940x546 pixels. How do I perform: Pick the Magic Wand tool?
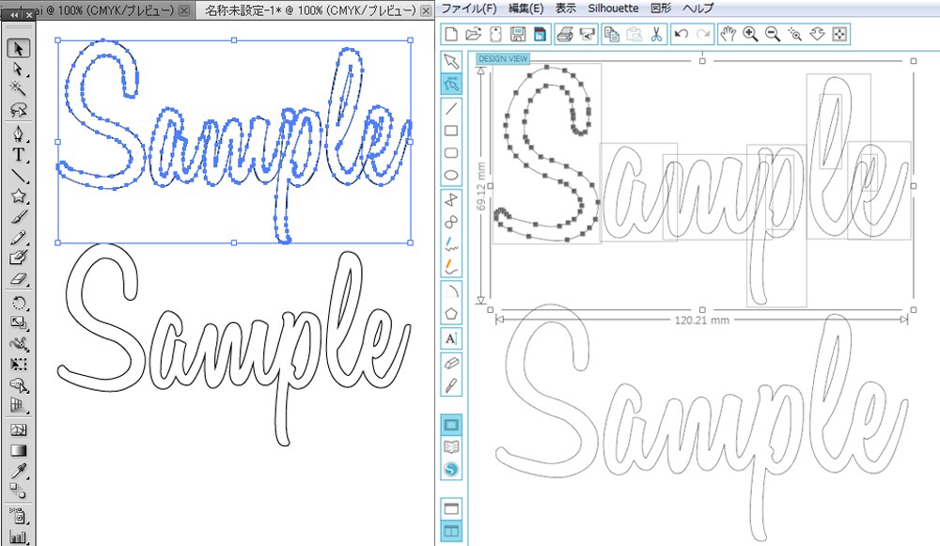[x=19, y=88]
